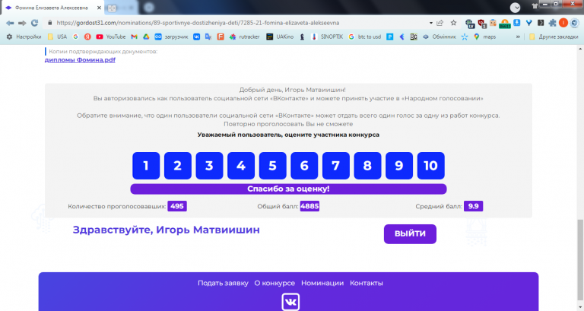Open О конкурсе in the footer menu
This screenshot has height=311, width=584.
tap(275, 283)
